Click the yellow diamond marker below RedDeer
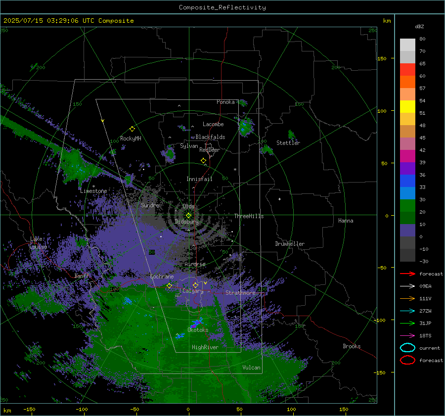445x416 pixels. point(204,161)
